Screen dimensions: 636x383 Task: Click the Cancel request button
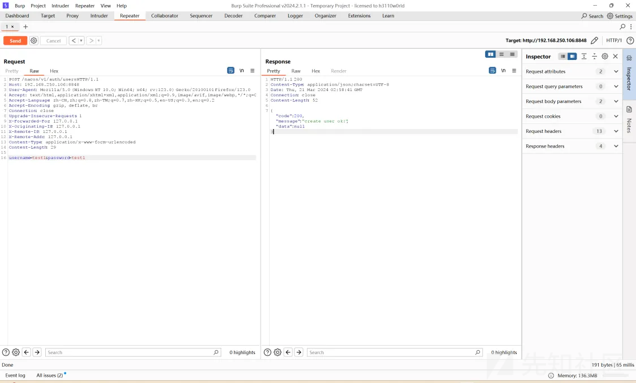pyautogui.click(x=53, y=41)
